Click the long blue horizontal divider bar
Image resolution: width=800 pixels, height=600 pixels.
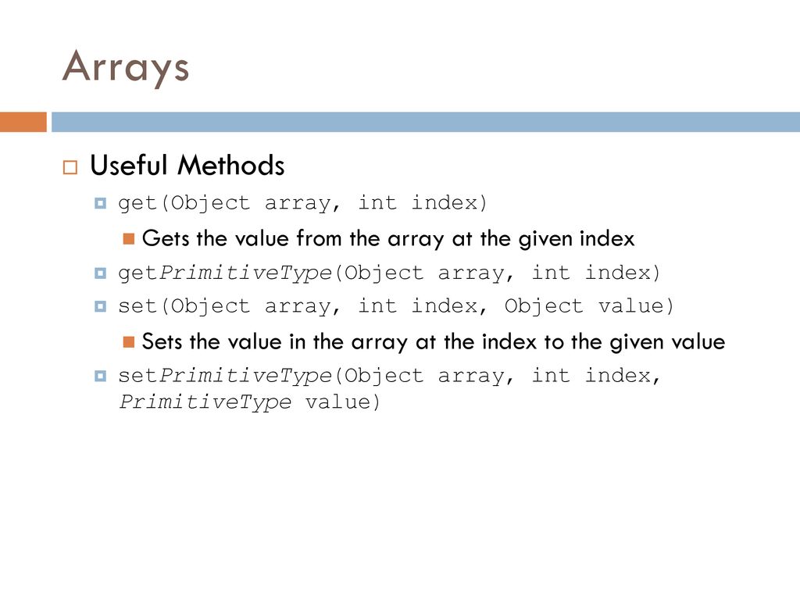point(426,122)
